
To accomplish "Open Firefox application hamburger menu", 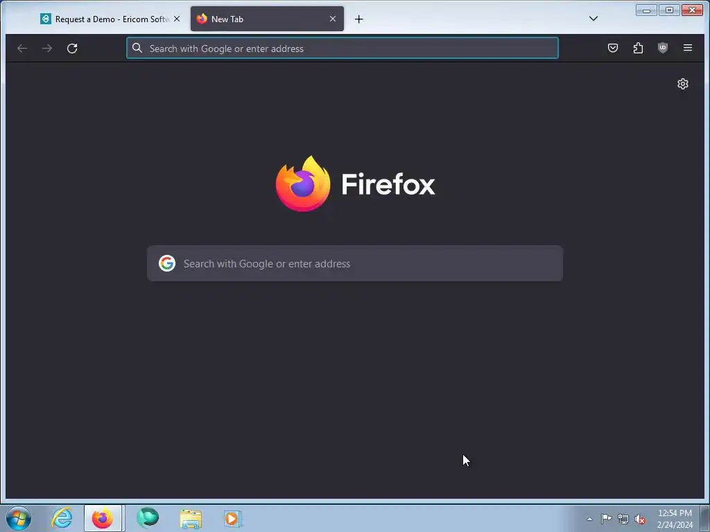I will [687, 48].
